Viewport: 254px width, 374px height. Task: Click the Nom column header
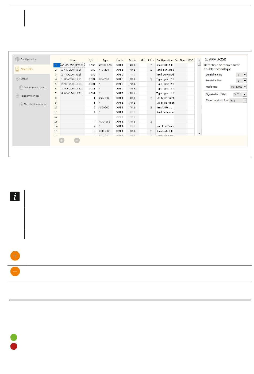[x=72, y=60]
